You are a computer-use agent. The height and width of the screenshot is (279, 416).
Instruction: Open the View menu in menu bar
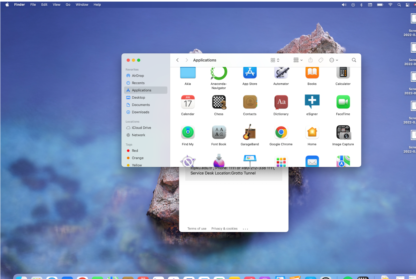pyautogui.click(x=57, y=4)
